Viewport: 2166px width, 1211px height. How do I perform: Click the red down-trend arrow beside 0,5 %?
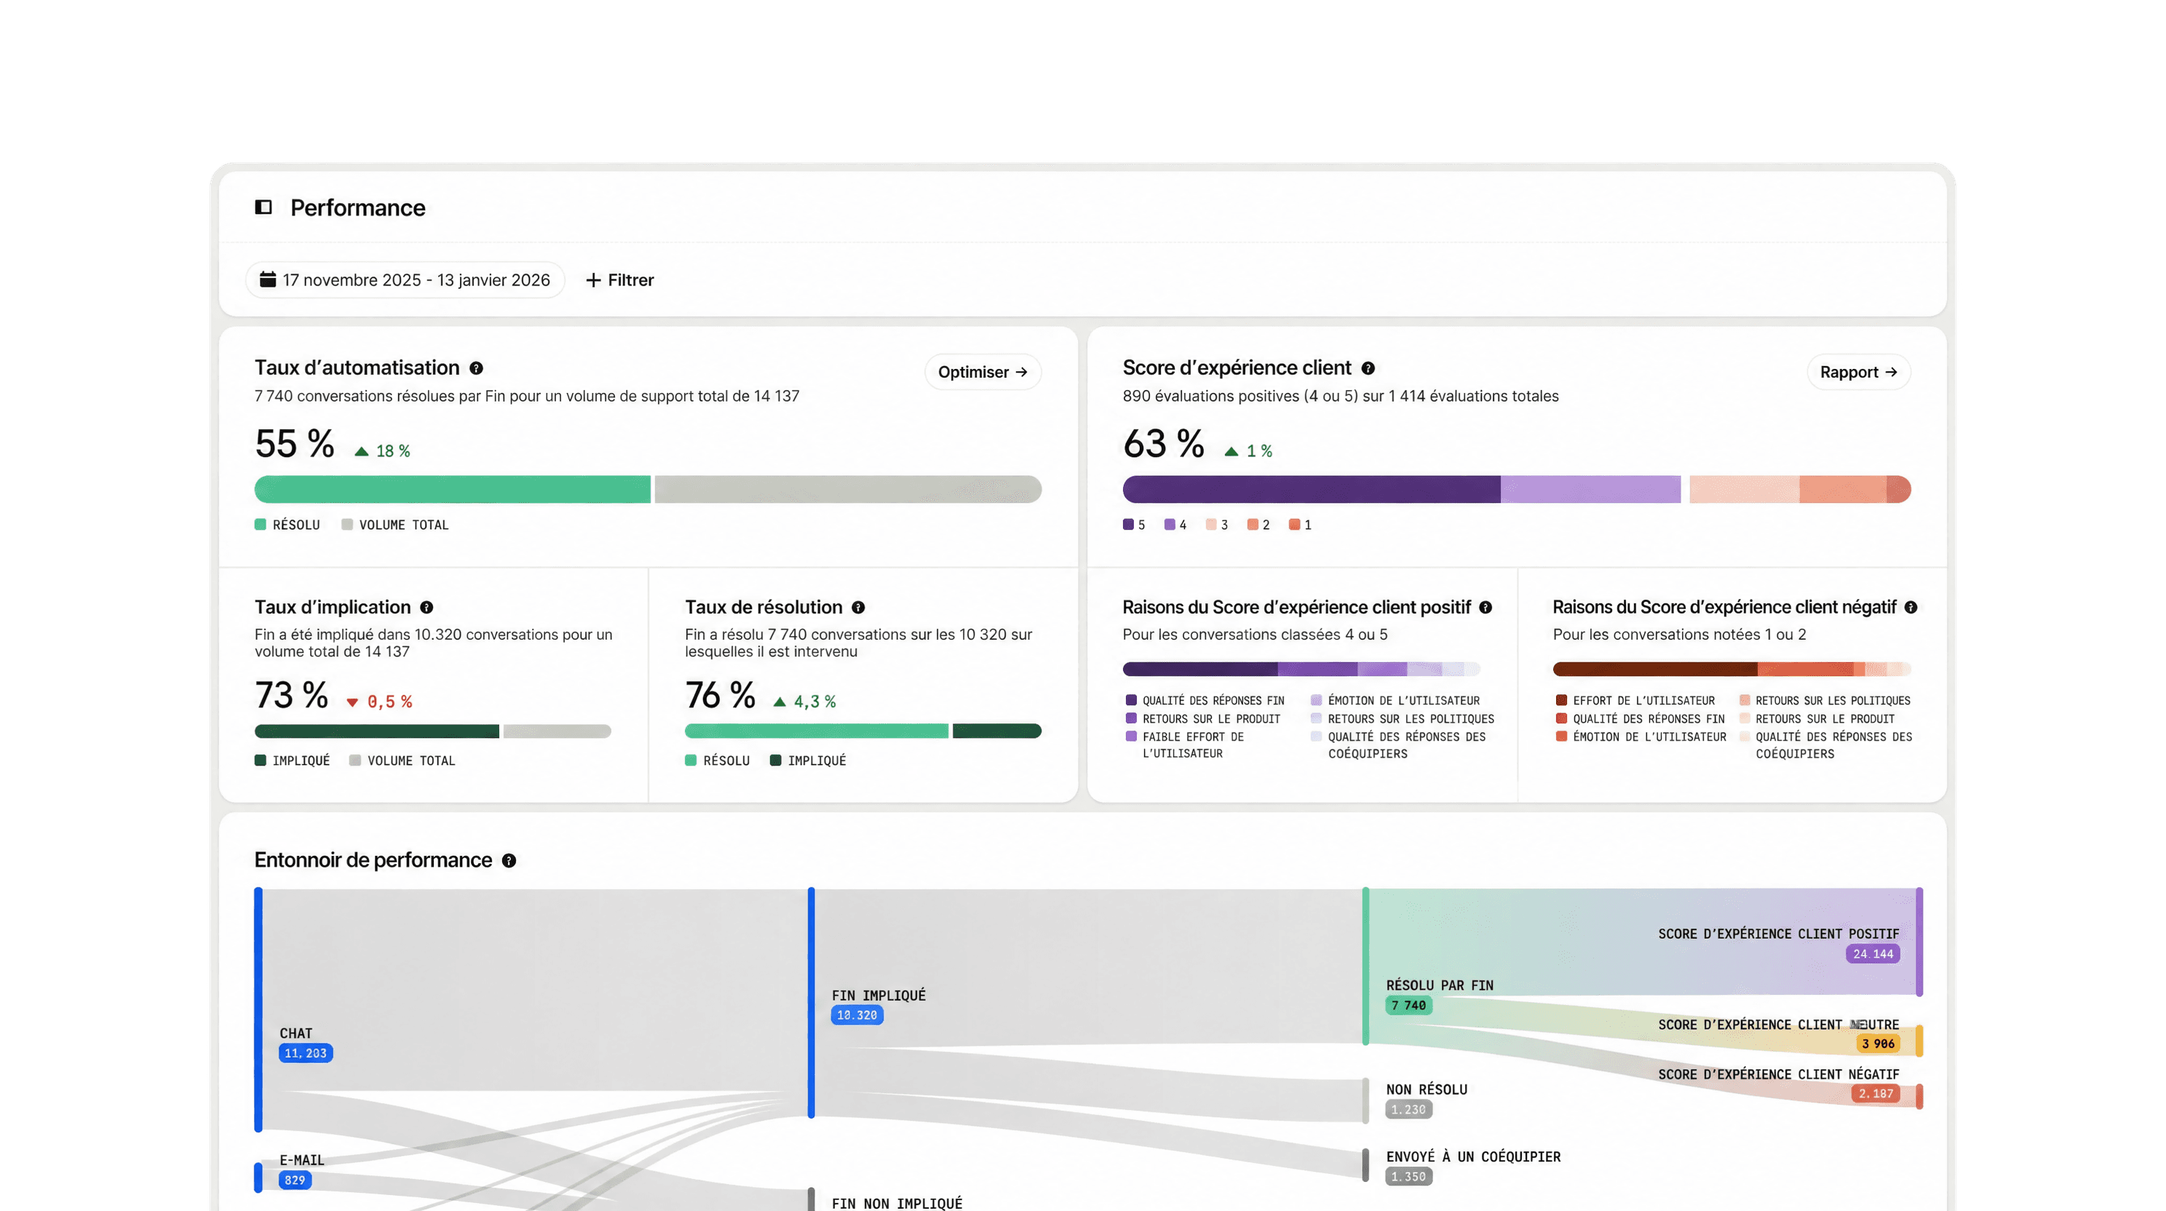[352, 702]
